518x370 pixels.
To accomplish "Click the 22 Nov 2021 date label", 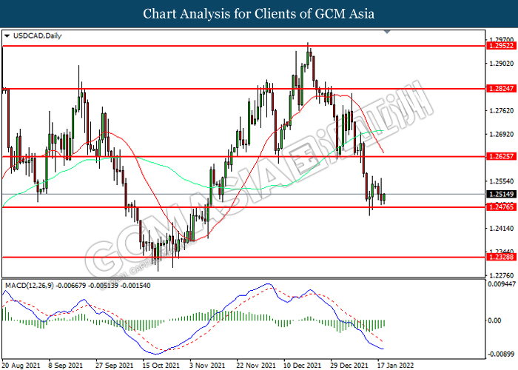I will click(x=256, y=366).
